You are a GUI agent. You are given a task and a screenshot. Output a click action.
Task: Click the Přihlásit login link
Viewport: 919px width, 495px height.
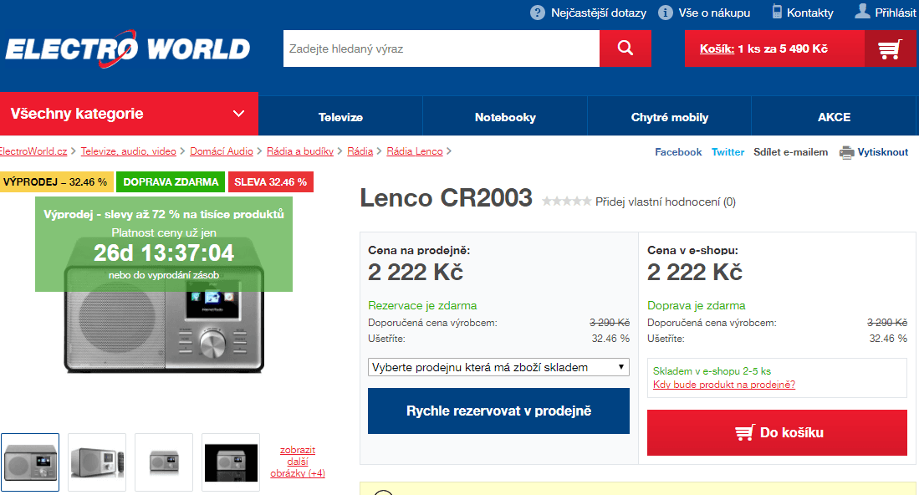pyautogui.click(x=895, y=13)
